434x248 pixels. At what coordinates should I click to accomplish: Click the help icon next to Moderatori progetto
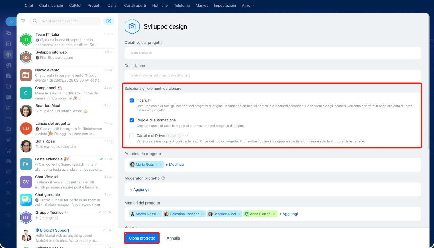pyautogui.click(x=163, y=178)
